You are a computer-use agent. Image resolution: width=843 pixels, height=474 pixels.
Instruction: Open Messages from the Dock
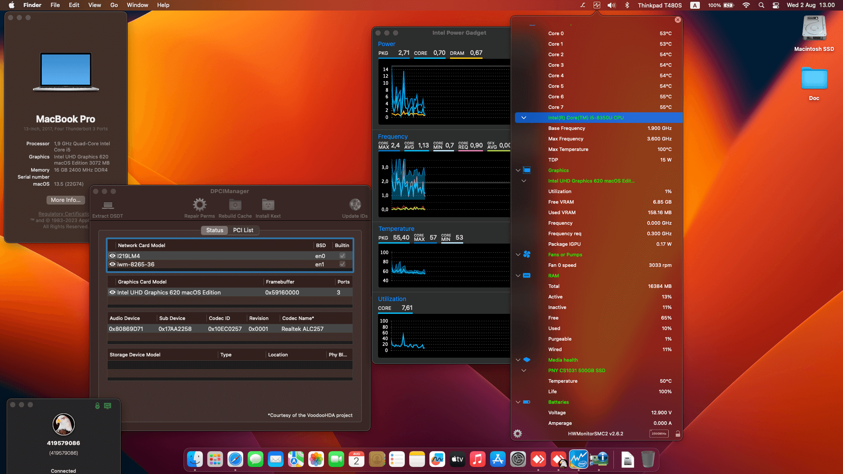pyautogui.click(x=256, y=460)
